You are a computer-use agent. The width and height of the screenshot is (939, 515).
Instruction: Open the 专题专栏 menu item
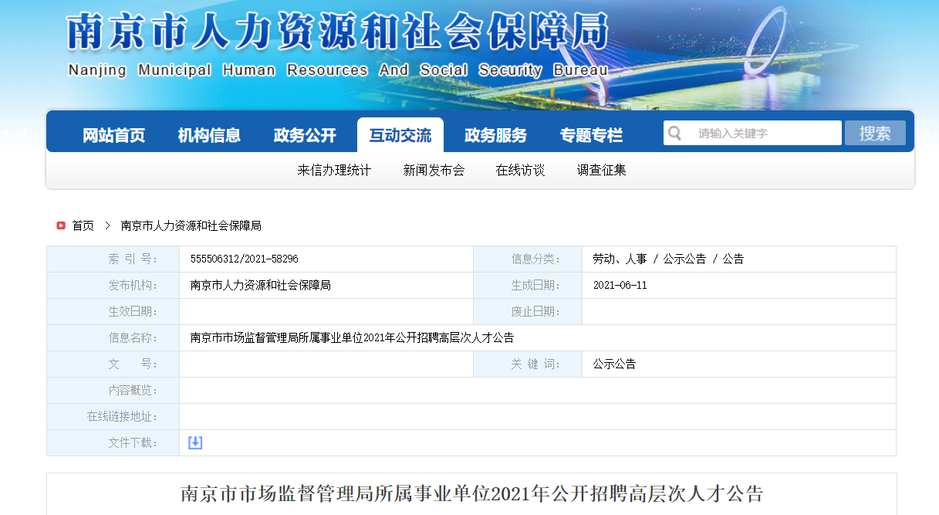point(591,135)
